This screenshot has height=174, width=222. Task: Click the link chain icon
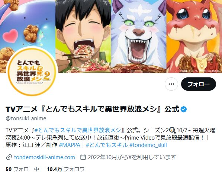coord(9,157)
